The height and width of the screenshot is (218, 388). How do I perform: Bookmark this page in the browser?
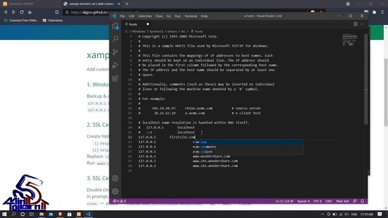pyautogui.click(x=56, y=12)
